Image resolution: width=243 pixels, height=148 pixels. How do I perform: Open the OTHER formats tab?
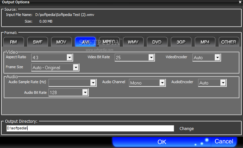click(x=229, y=42)
